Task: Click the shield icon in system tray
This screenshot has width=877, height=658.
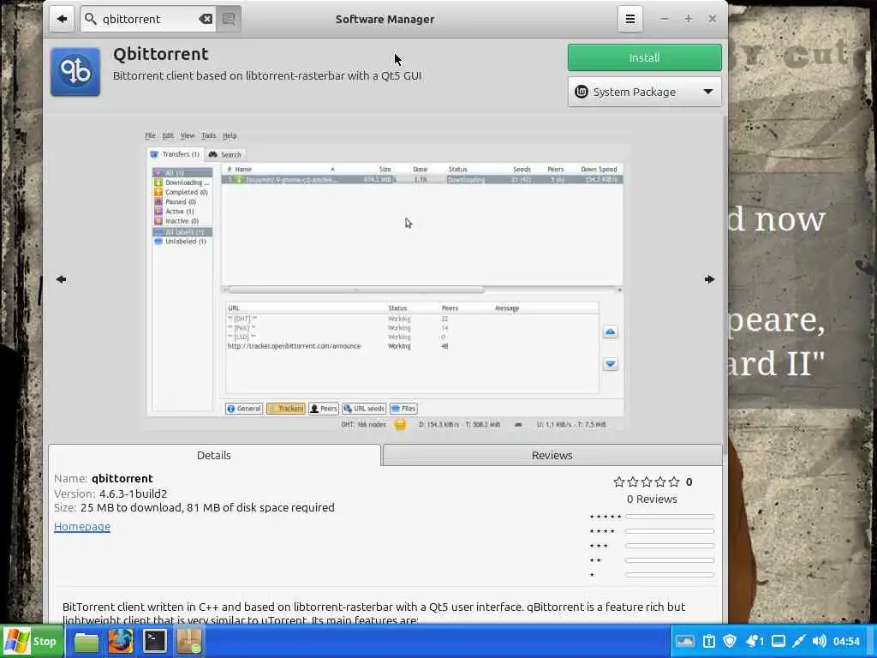Action: pyautogui.click(x=730, y=641)
